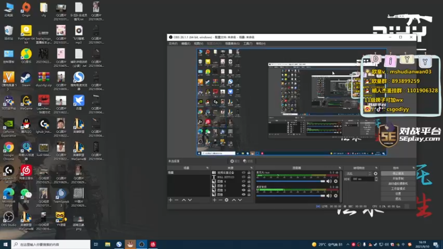Open the Sources dock panel pop-out icon
Screen dimensions: 443x249
click(251, 168)
